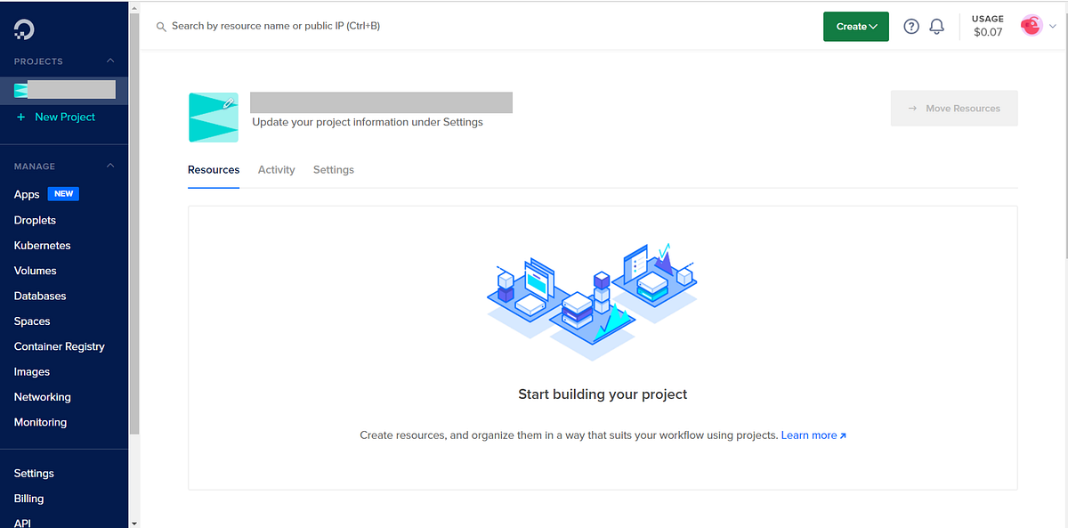
Task: Click the search magnifier icon
Action: (x=161, y=27)
